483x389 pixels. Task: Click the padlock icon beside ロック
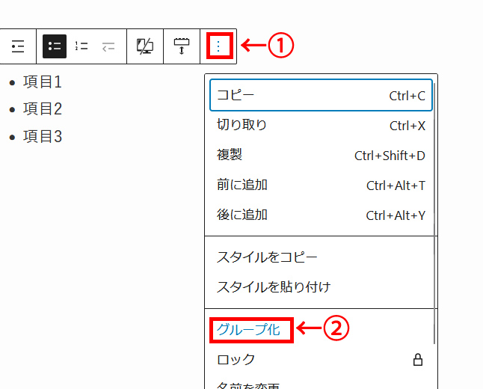(418, 359)
